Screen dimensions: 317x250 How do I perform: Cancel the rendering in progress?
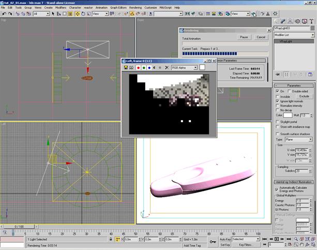coord(261,37)
